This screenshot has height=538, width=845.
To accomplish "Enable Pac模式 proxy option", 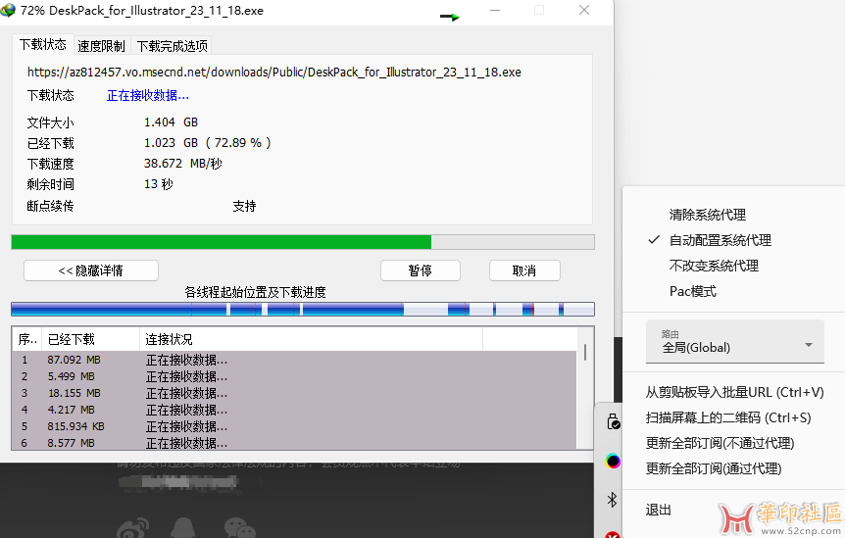I will click(692, 291).
